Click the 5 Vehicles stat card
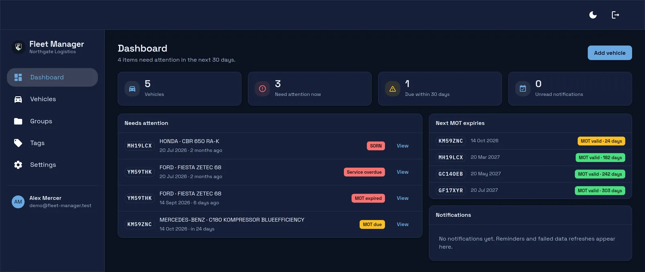Viewport: 645px width, 272px height. point(179,89)
